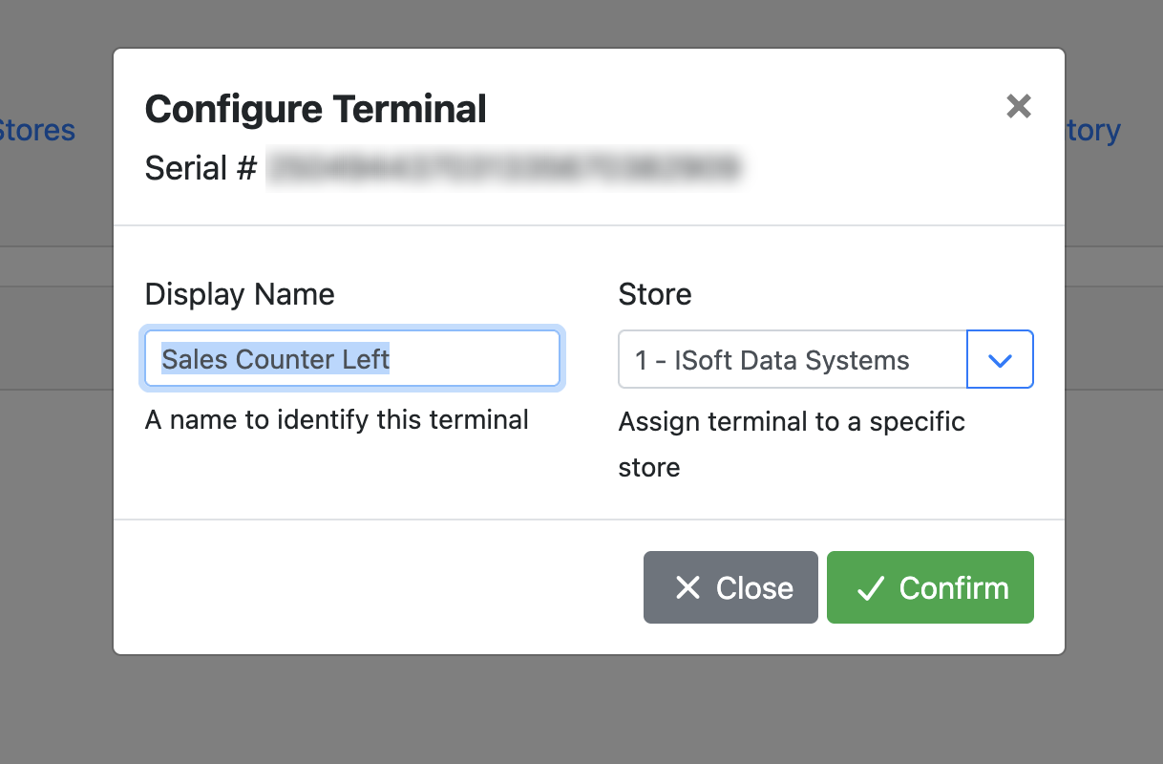Viewport: 1163px width, 764px height.
Task: Click the Configure Terminal title
Action: (315, 109)
